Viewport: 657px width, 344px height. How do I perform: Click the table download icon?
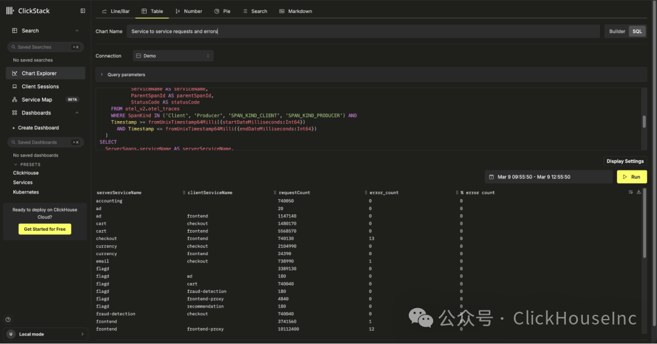pyautogui.click(x=639, y=192)
